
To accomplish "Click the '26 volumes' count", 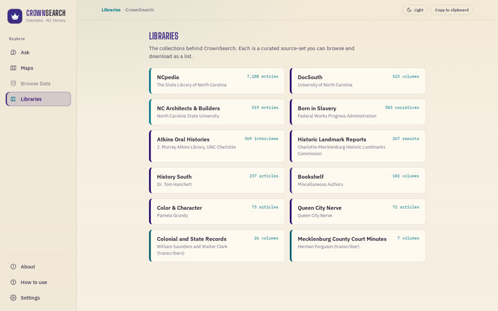I will tap(266, 238).
